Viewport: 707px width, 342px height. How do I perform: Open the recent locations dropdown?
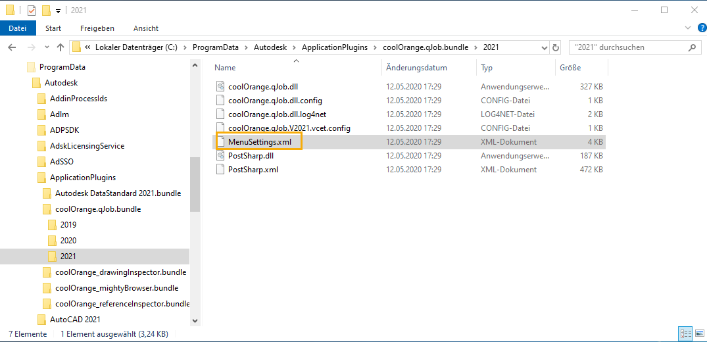pyautogui.click(x=46, y=47)
